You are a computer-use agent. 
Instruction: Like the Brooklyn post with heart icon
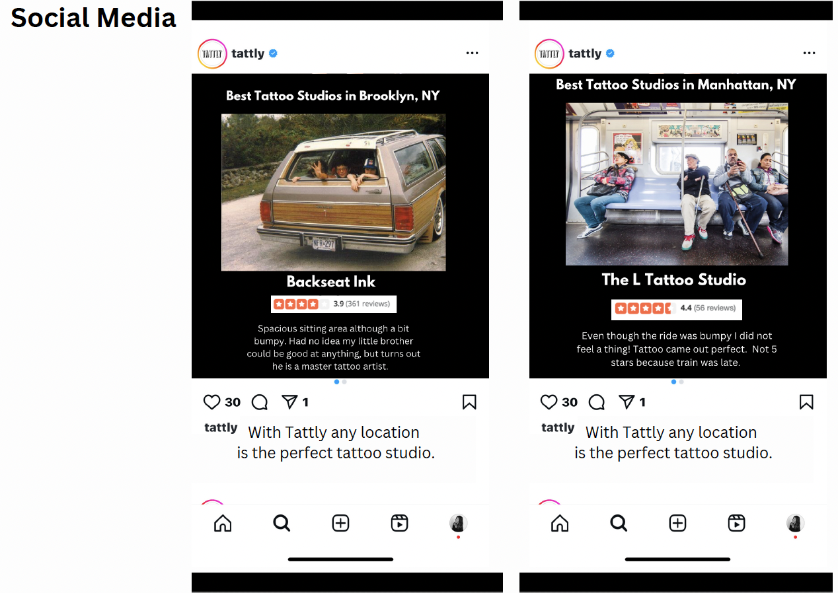point(211,402)
